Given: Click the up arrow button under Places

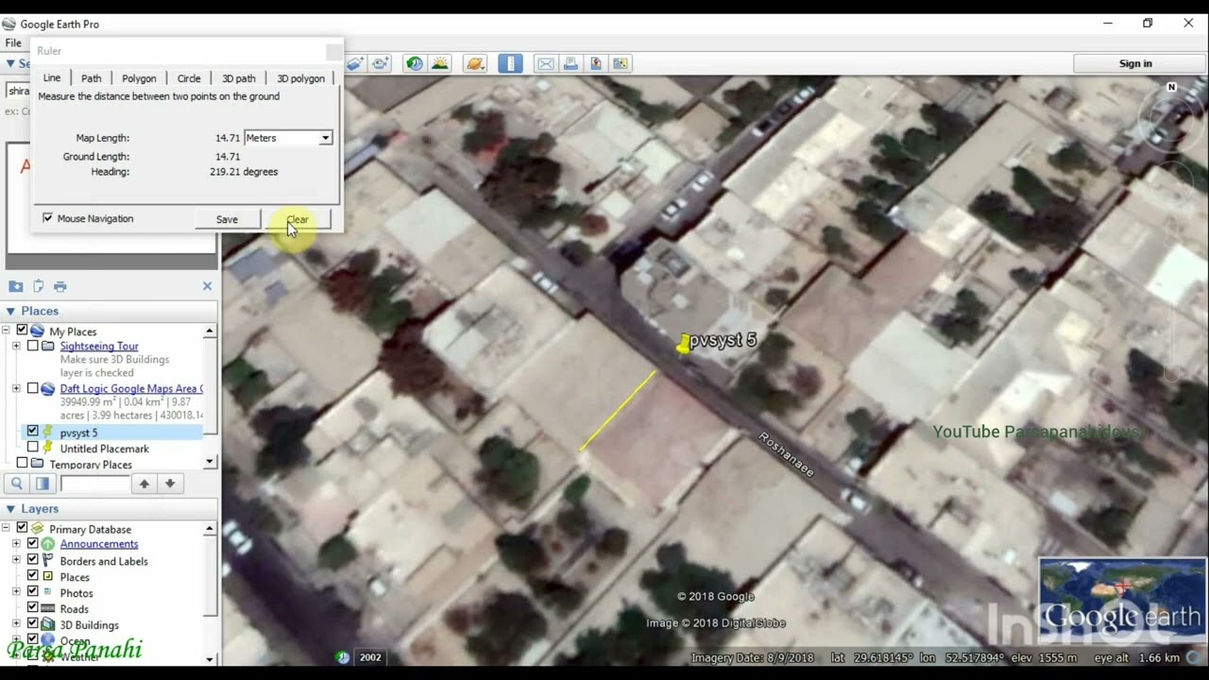Looking at the screenshot, I should pos(144,484).
